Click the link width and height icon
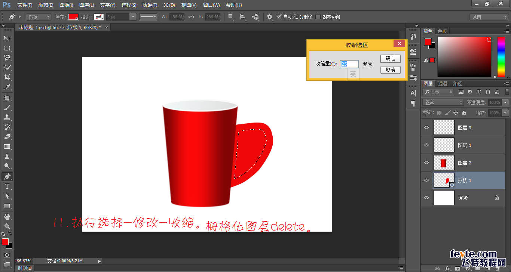 pyautogui.click(x=191, y=17)
